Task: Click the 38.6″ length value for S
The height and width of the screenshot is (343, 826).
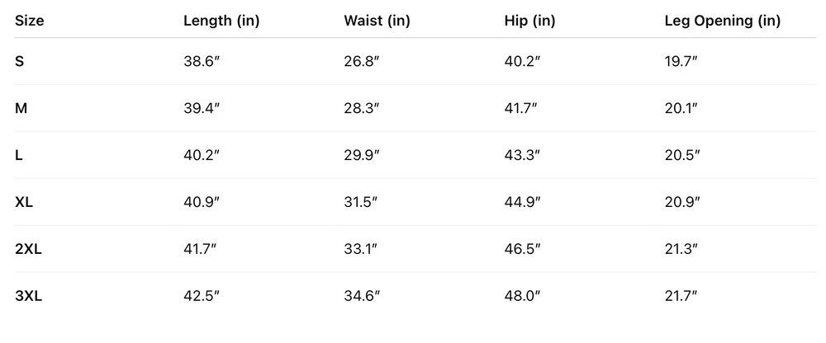Action: (x=202, y=61)
